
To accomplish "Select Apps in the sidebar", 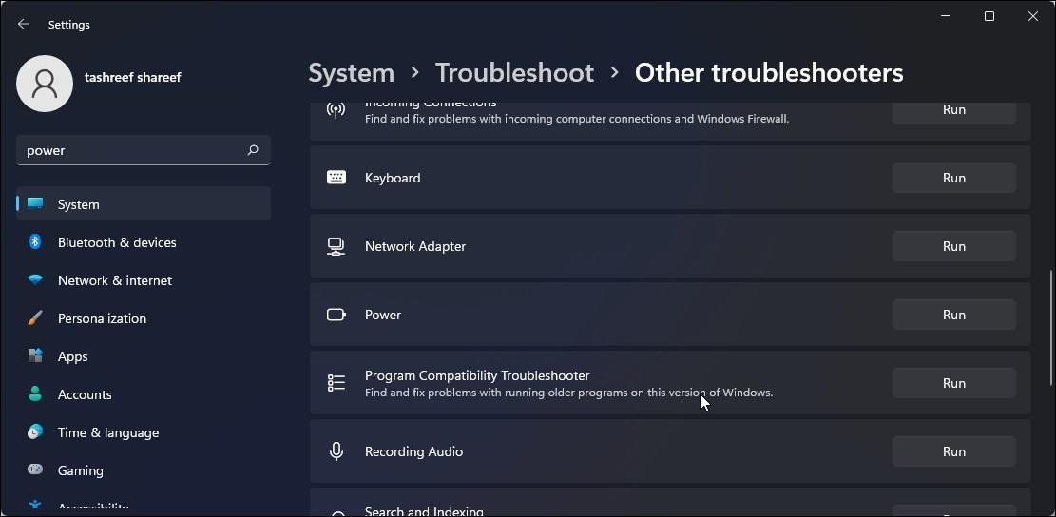I will click(x=144, y=356).
